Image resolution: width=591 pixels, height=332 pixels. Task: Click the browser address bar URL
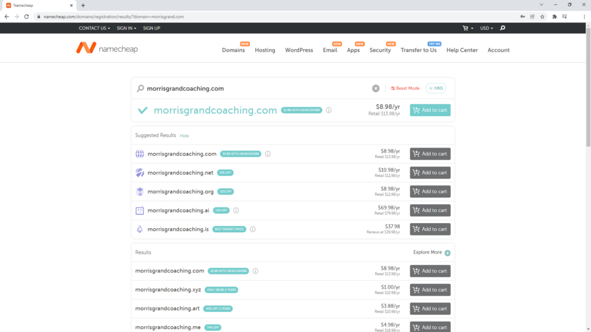[x=114, y=17]
